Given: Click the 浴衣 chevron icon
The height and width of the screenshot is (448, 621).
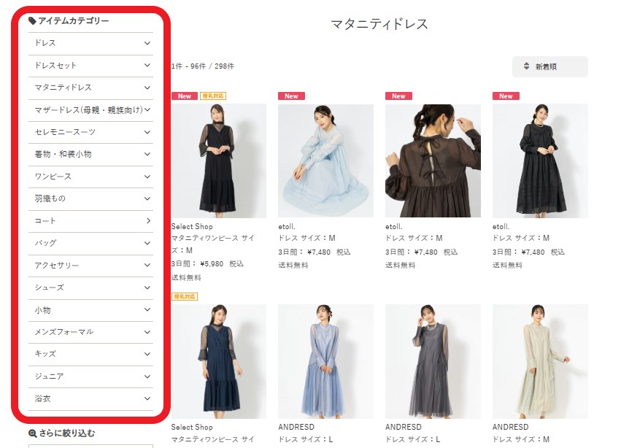Looking at the screenshot, I should click(147, 398).
